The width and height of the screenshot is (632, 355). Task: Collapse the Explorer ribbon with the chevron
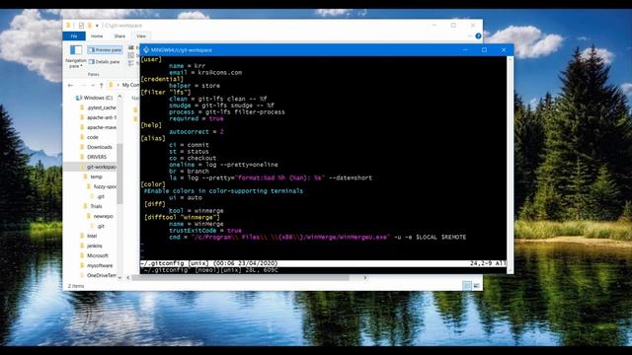(470, 36)
